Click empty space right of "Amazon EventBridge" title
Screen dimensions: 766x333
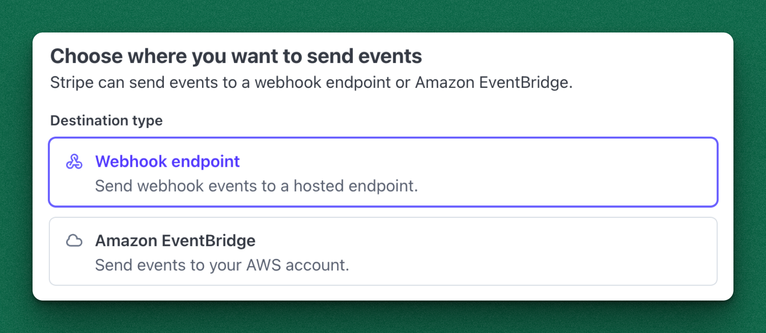(479, 241)
